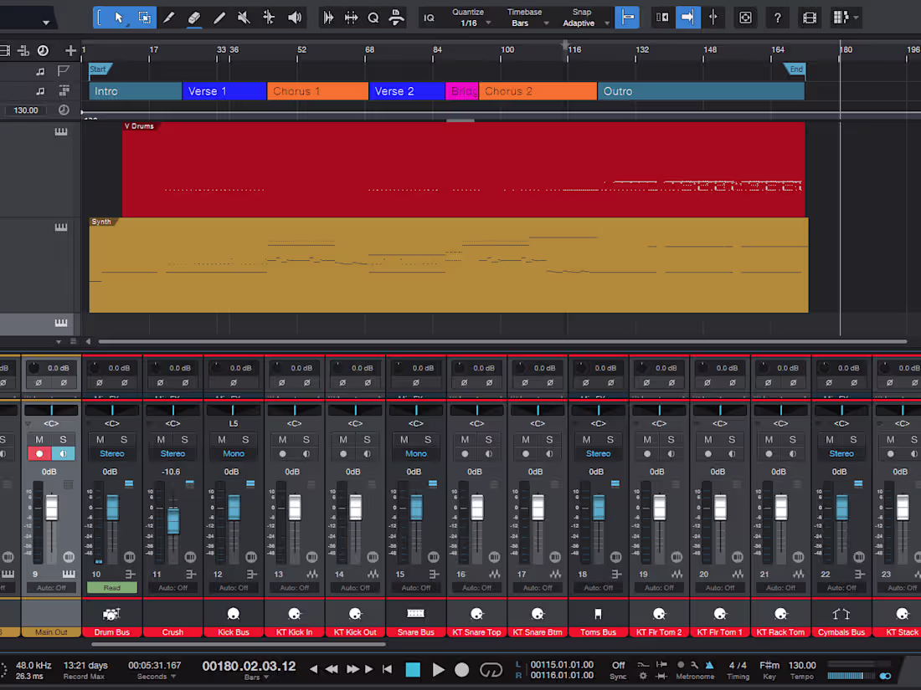This screenshot has height=690, width=921.
Task: Click the Snare Bus channel icon
Action: click(415, 614)
